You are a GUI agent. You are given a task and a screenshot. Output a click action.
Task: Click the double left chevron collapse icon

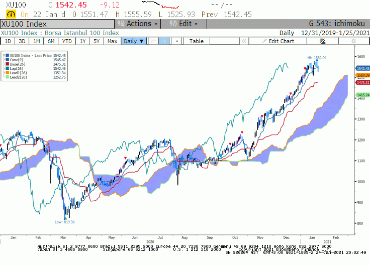pos(244,41)
